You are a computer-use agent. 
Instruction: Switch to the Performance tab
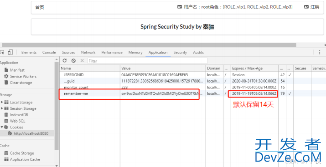coord(112,52)
